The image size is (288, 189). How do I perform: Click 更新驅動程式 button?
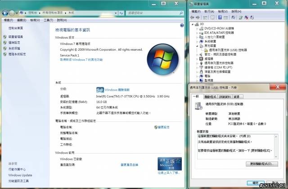262,164
